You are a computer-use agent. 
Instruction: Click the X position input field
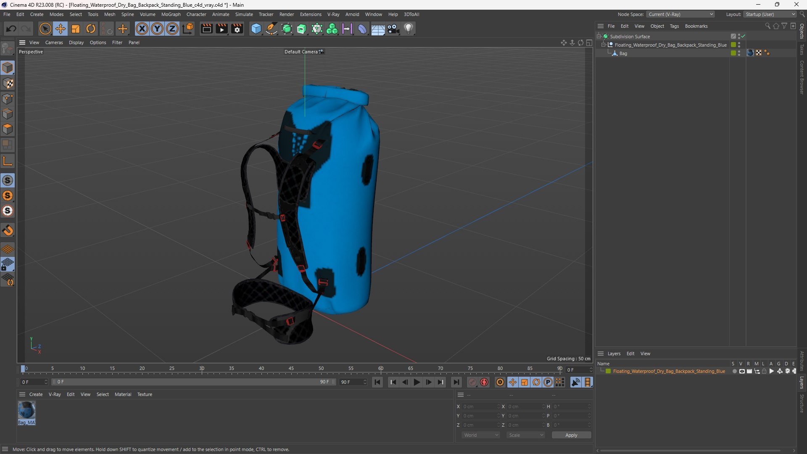[x=480, y=406]
